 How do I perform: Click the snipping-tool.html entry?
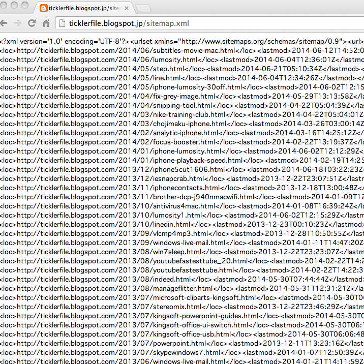182,106
